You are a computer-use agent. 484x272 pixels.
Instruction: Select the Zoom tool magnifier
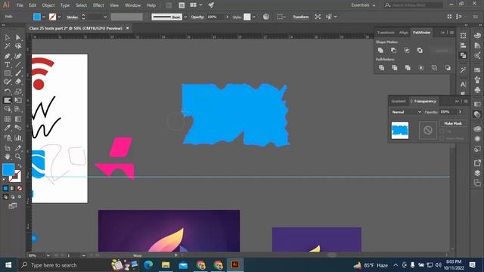pyautogui.click(x=18, y=156)
